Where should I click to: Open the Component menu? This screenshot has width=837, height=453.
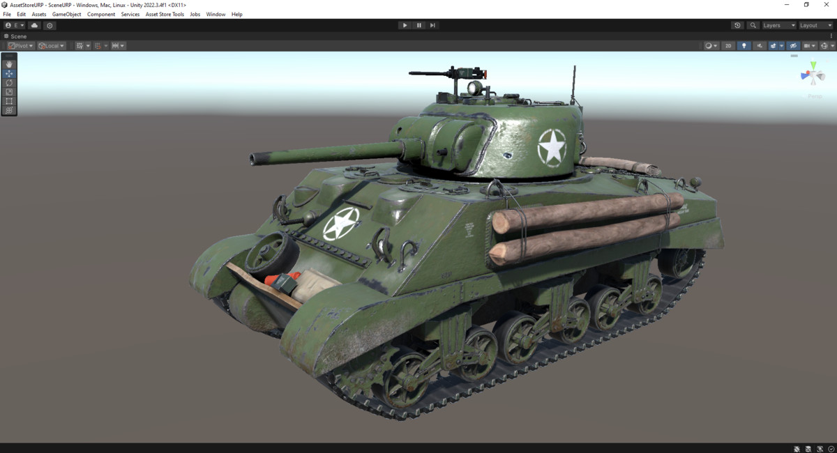pyautogui.click(x=101, y=14)
